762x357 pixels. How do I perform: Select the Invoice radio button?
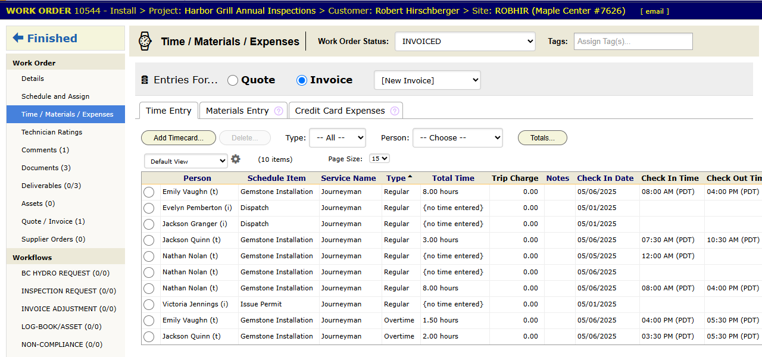point(302,80)
